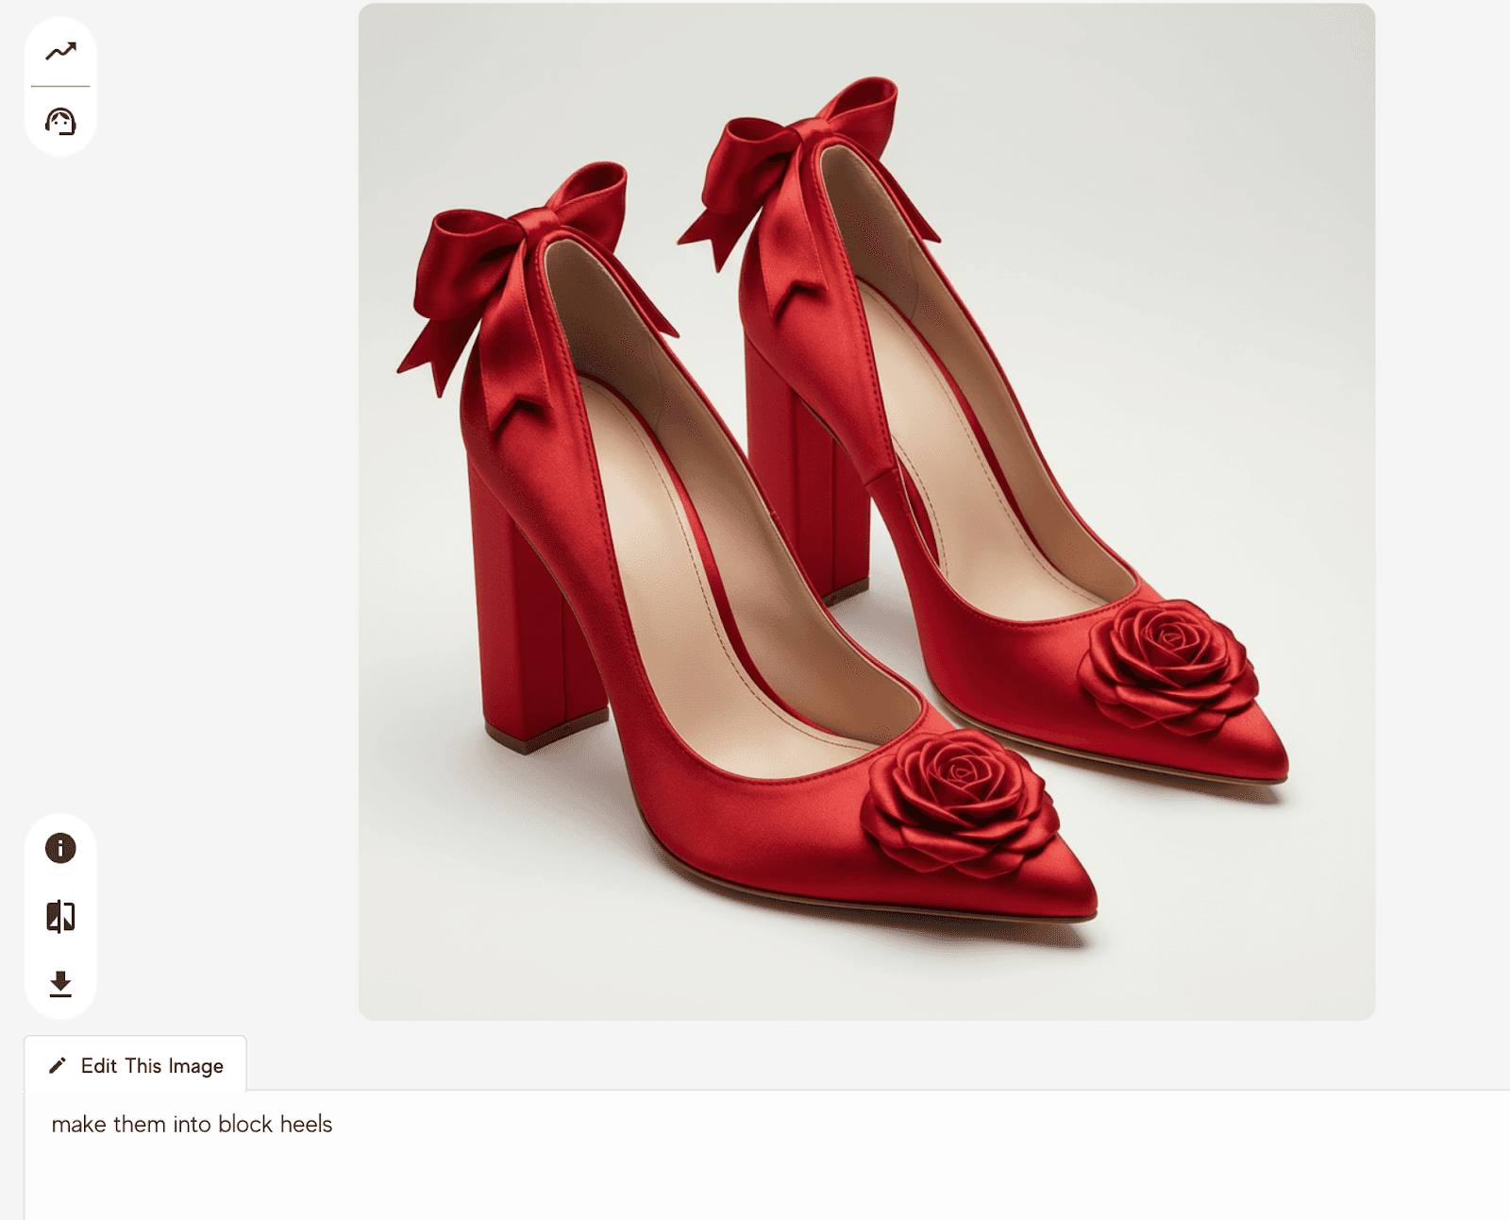
Task: Download the image with the download icon
Action: tap(60, 984)
